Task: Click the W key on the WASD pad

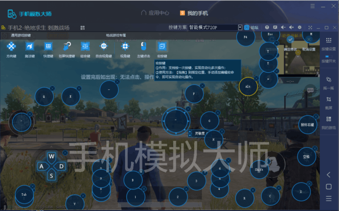Action: click(51, 156)
